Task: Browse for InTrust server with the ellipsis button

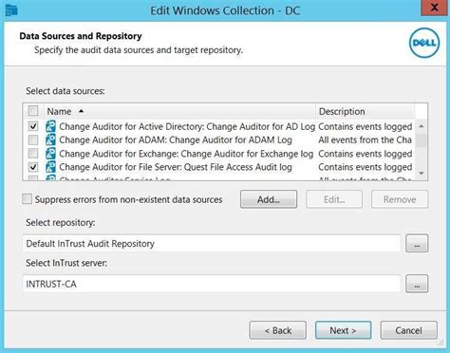Action: click(x=417, y=284)
